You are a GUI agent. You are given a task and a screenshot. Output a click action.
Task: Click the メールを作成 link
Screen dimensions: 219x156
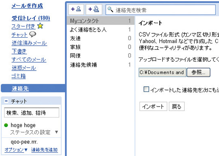click(x=27, y=6)
